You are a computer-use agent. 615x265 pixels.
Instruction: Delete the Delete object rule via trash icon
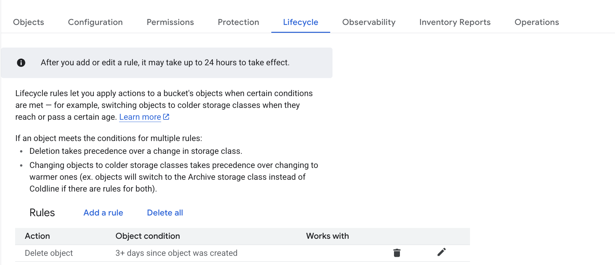tap(397, 253)
